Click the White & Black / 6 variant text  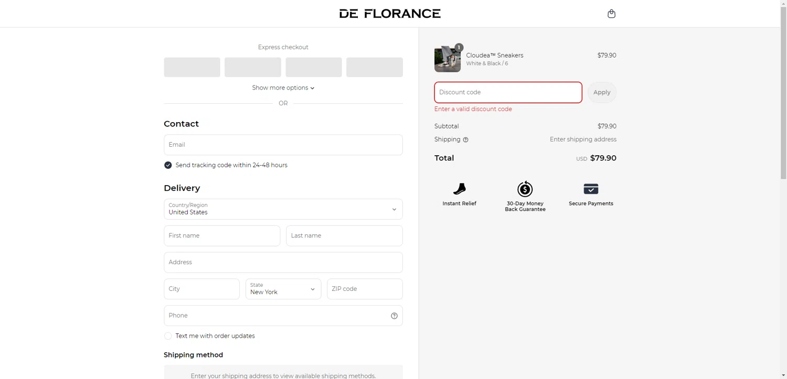(487, 63)
